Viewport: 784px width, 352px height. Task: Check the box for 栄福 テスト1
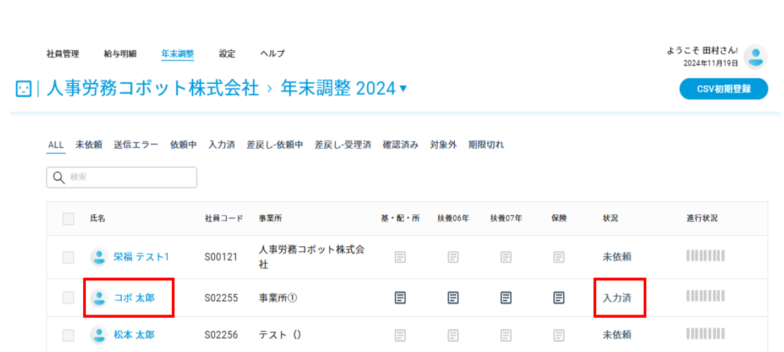coord(68,257)
